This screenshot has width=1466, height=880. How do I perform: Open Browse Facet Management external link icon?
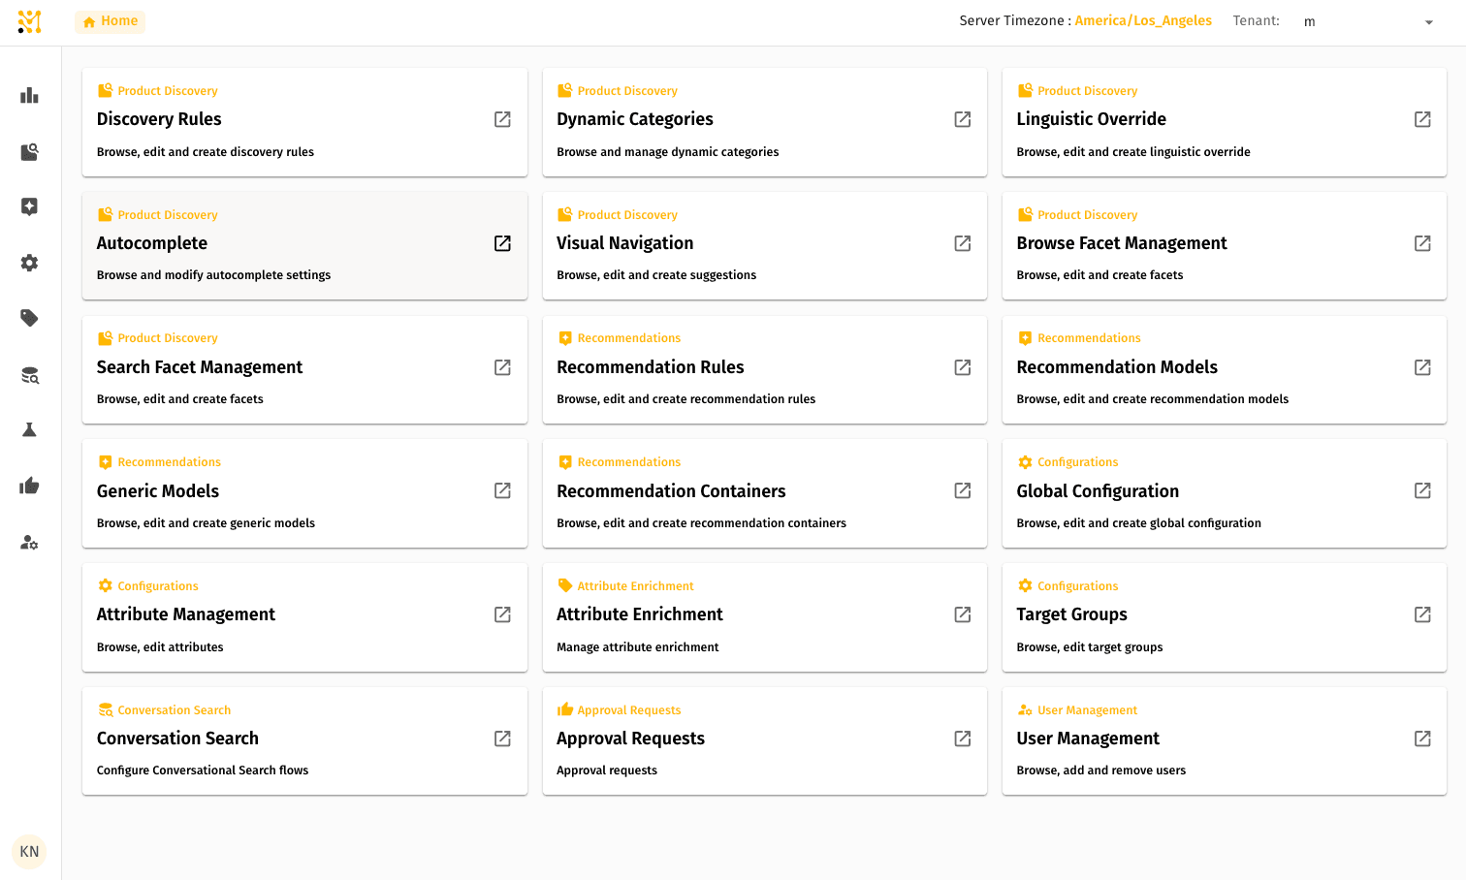pyautogui.click(x=1422, y=243)
